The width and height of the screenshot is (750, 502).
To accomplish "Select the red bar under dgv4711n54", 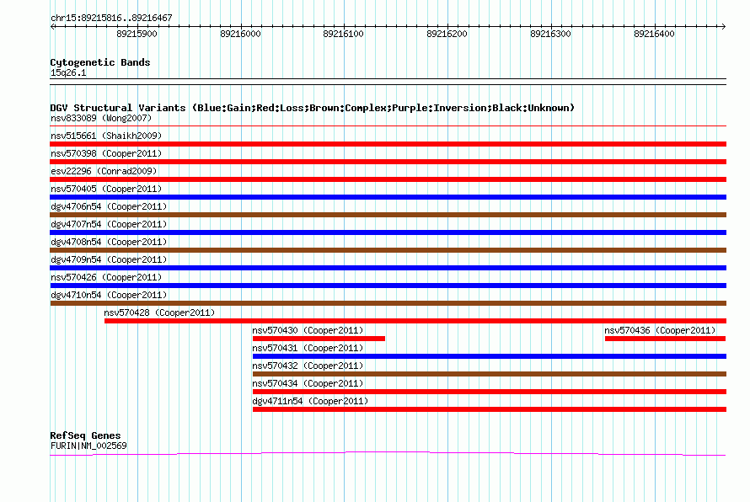I will coord(490,409).
